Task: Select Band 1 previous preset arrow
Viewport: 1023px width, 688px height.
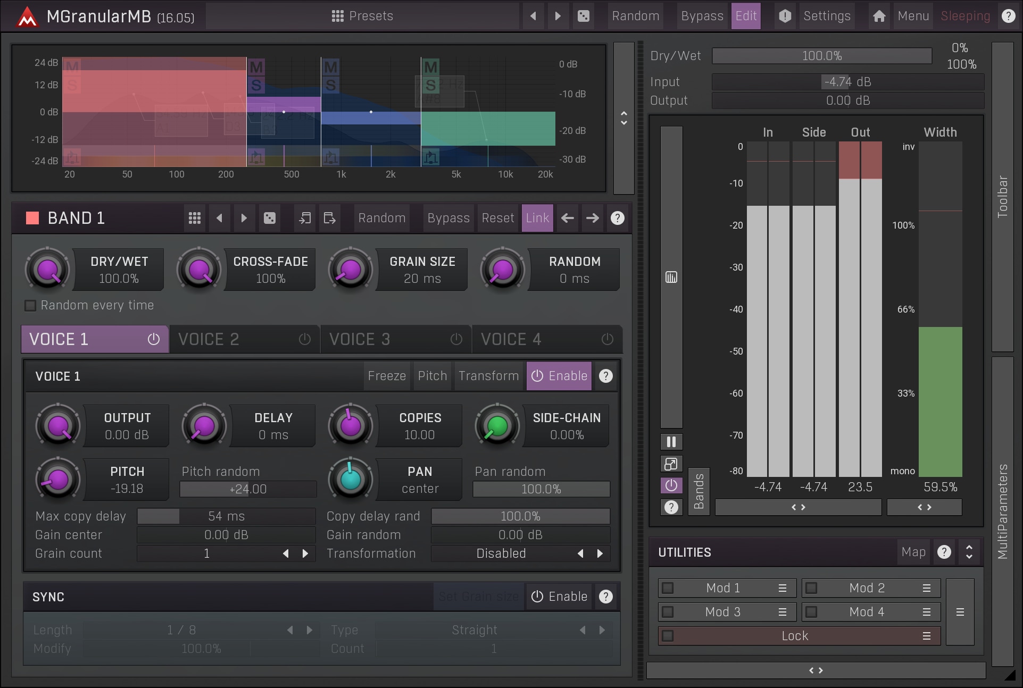Action: pyautogui.click(x=219, y=218)
